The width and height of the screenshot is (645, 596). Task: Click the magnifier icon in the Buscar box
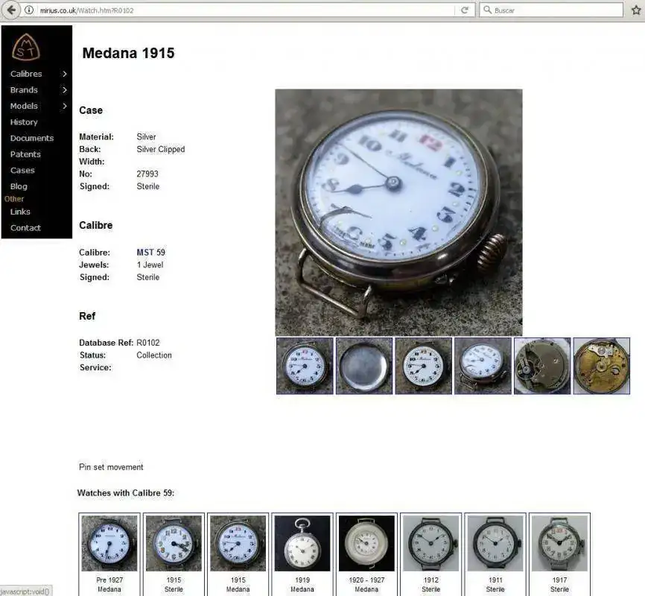click(x=487, y=10)
